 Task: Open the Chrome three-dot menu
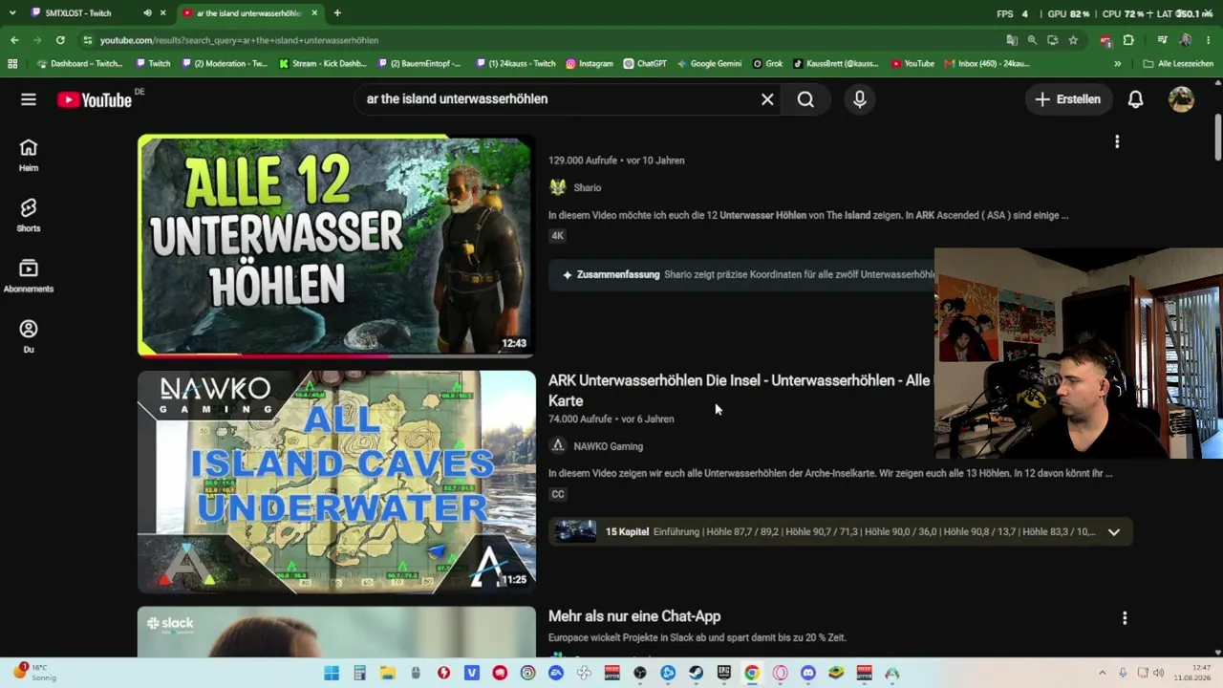[x=1209, y=40]
